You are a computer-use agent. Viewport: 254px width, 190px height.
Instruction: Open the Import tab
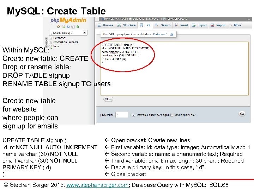coord(218,25)
